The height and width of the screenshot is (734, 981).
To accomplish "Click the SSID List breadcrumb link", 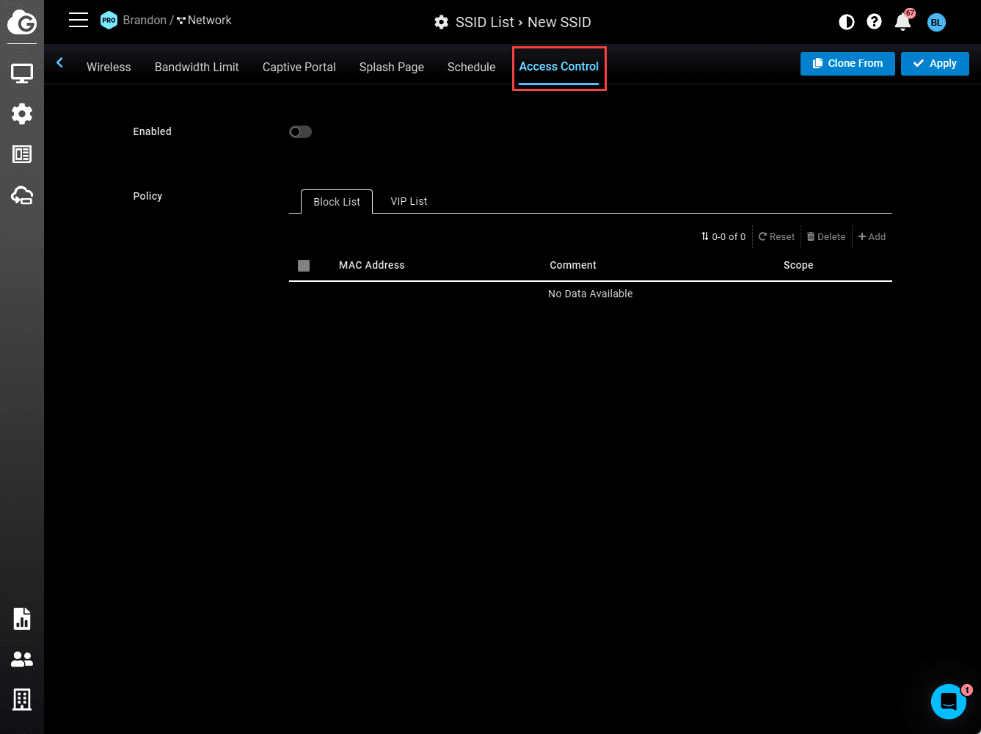I will coord(485,22).
